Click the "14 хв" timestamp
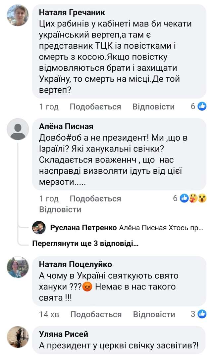This screenshot has height=357, width=212. (49, 314)
